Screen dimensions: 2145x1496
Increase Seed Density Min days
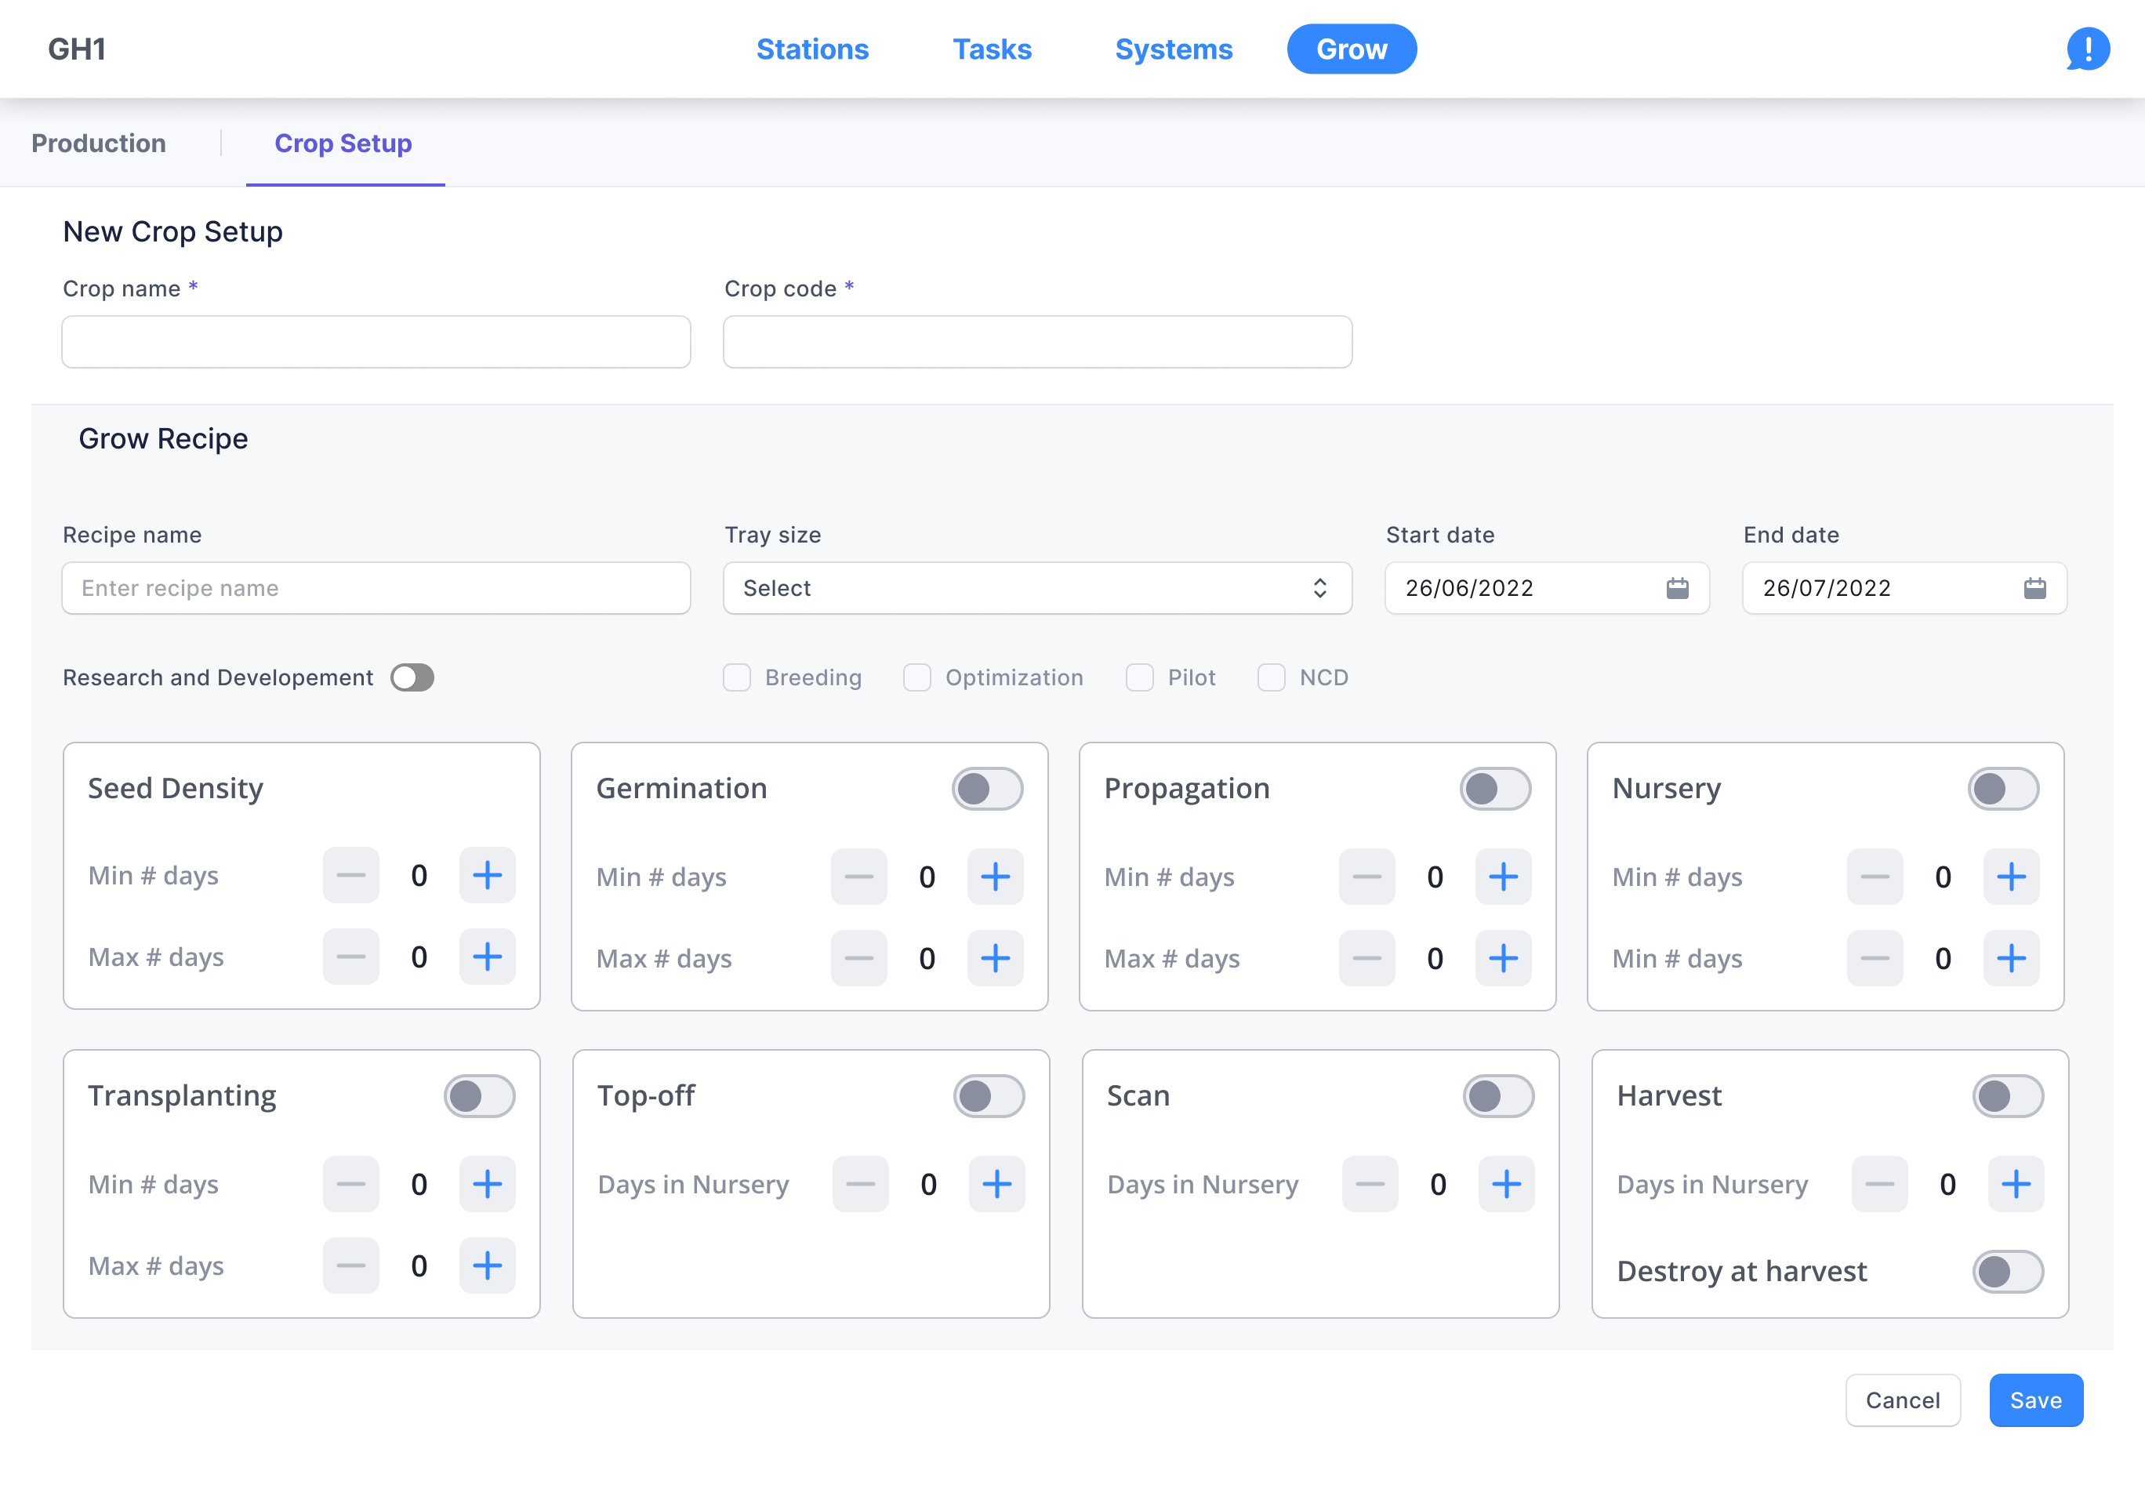487,874
